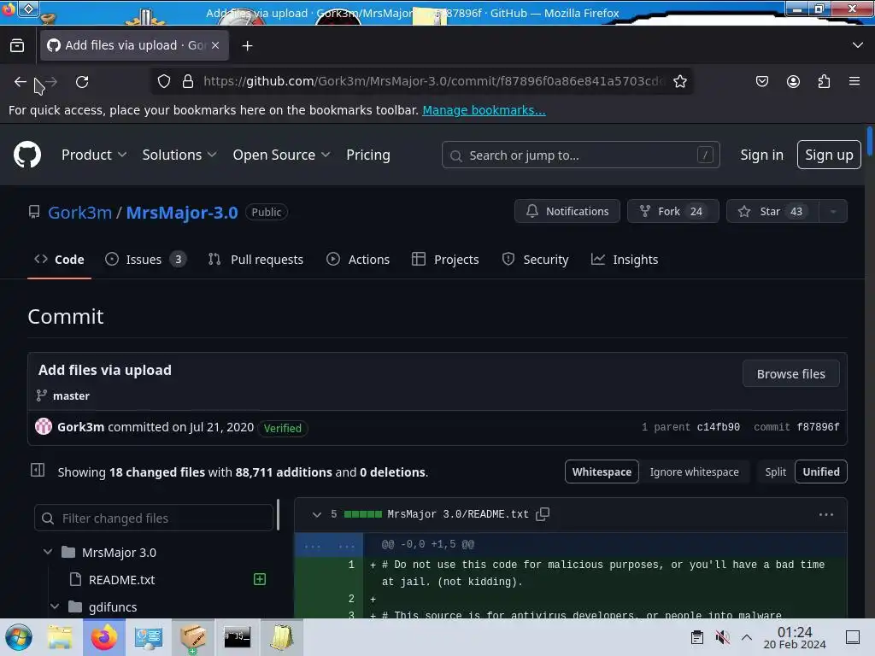
Task: Open the Insights tab
Action: [625, 260]
